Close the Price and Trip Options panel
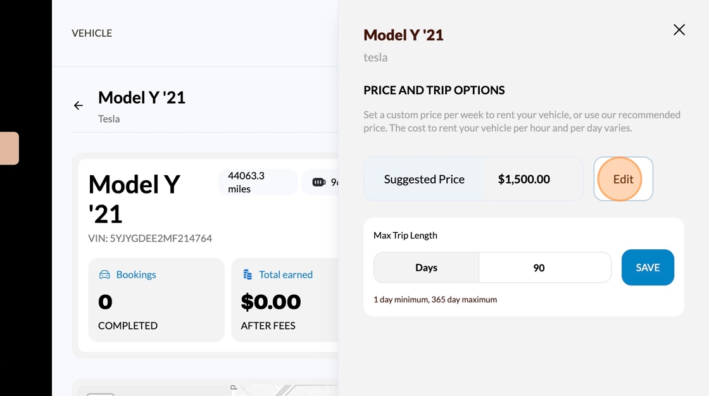The height and width of the screenshot is (396, 709). (x=679, y=30)
